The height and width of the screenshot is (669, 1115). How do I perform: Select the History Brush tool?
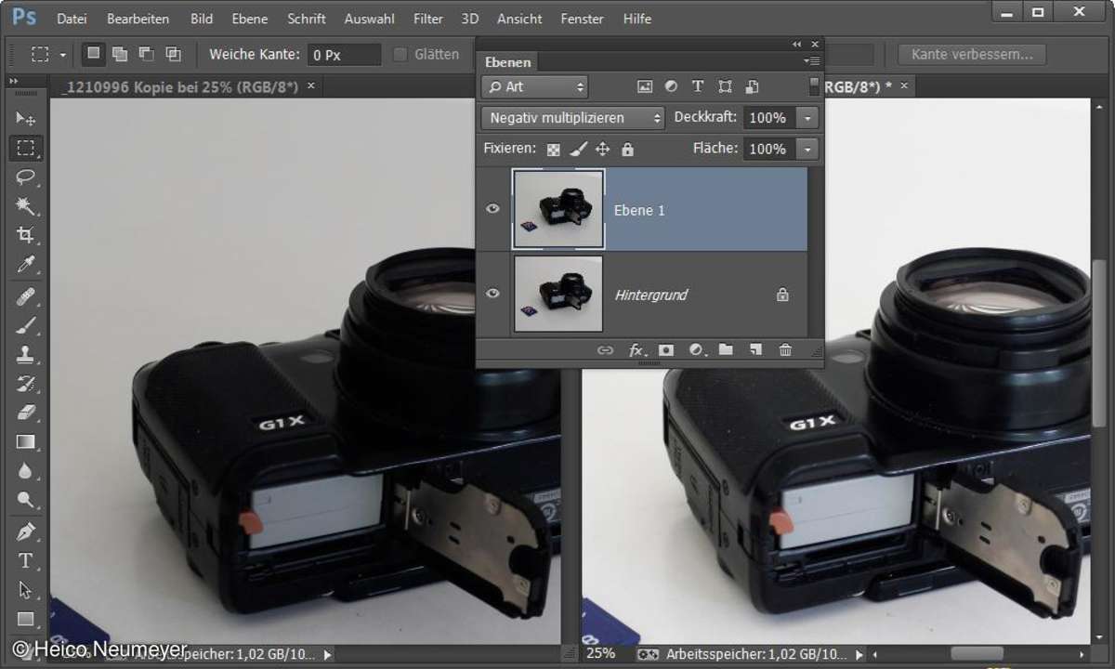click(x=26, y=384)
